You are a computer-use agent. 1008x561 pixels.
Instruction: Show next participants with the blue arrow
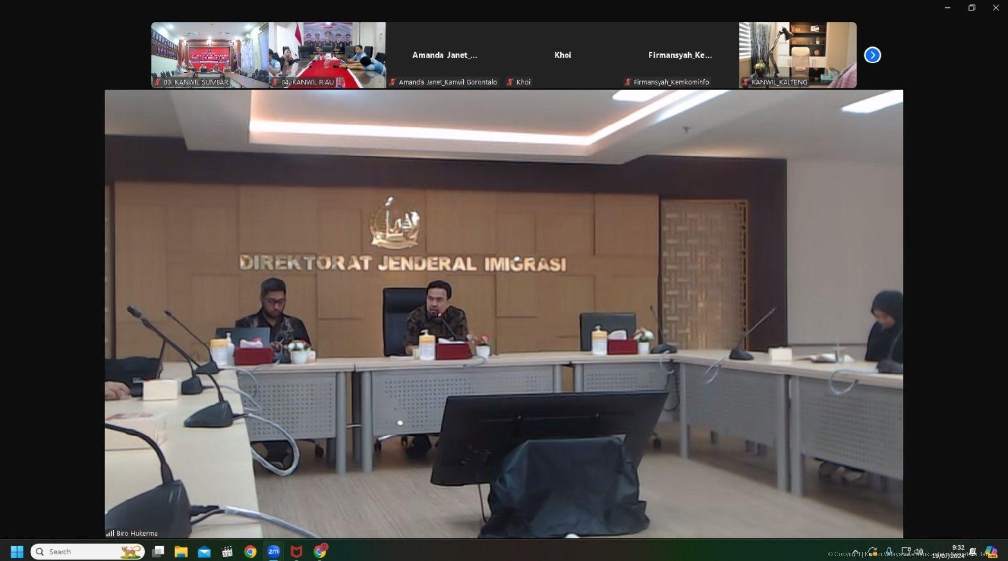coord(872,55)
